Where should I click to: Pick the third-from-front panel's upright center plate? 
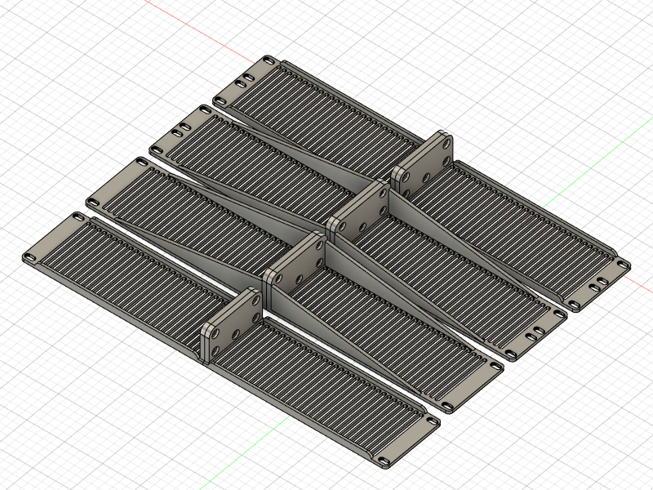pos(359,214)
